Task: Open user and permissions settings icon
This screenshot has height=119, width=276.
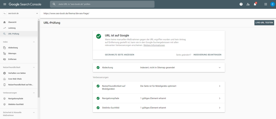Action: pos(248,4)
